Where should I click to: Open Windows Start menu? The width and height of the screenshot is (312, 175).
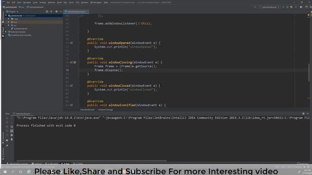[x=5, y=172]
